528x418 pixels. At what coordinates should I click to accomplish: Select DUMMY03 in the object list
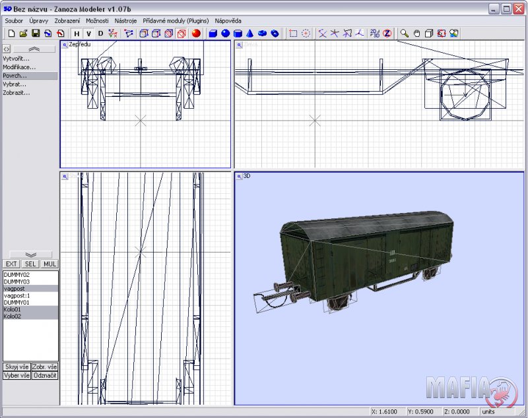click(16, 281)
